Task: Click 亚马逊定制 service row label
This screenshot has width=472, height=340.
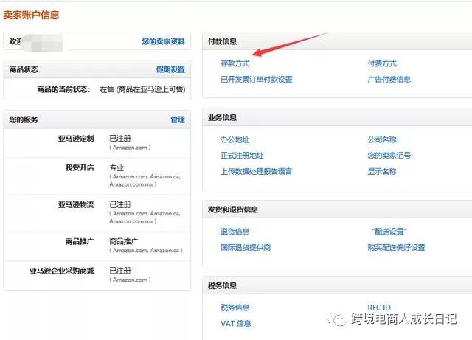Action: (x=76, y=138)
